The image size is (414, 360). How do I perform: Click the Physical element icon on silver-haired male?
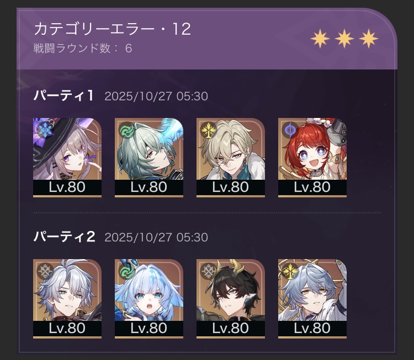tap(44, 271)
